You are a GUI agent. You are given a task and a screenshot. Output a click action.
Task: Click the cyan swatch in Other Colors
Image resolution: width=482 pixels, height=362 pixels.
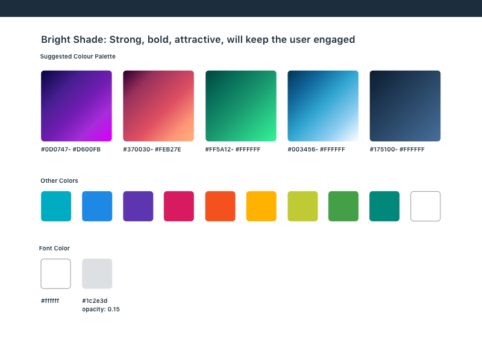pyautogui.click(x=56, y=206)
